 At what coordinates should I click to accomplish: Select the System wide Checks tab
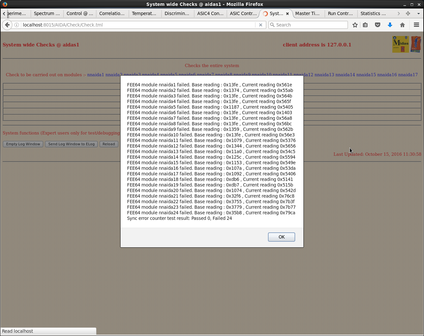point(276,13)
